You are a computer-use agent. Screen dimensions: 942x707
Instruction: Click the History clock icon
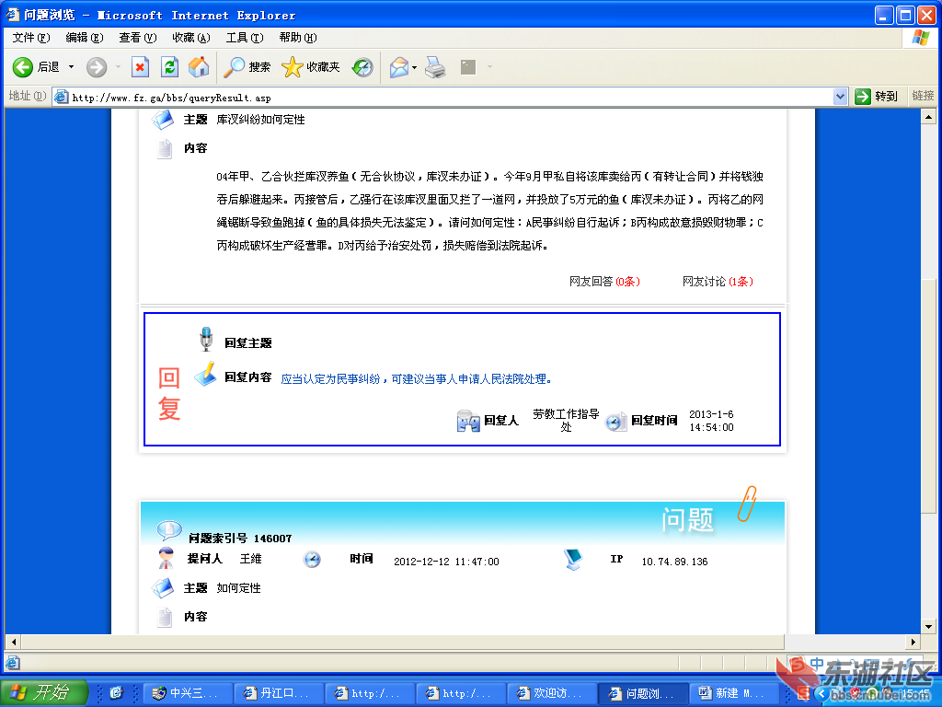[362, 66]
